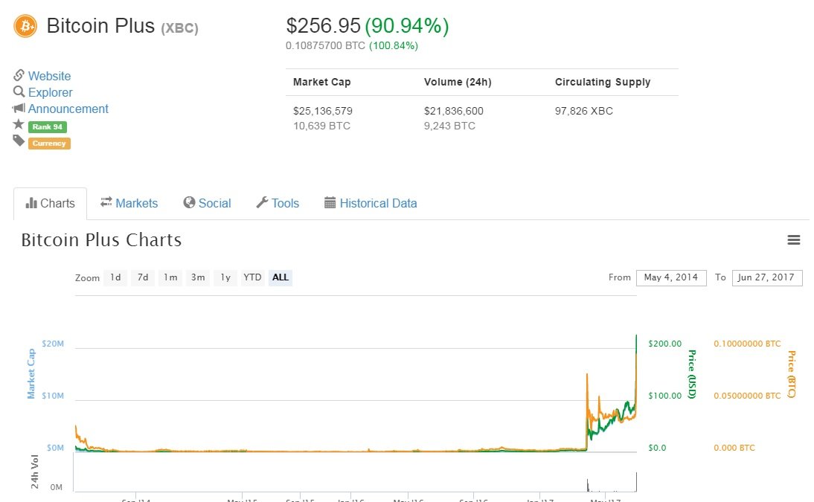Switch to the Charts tab
The image size is (814, 502).
[51, 204]
